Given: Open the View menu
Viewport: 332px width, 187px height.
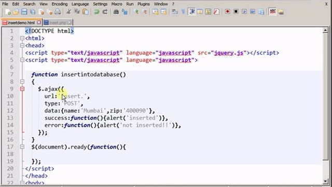Looking at the screenshot, I should (44, 4).
